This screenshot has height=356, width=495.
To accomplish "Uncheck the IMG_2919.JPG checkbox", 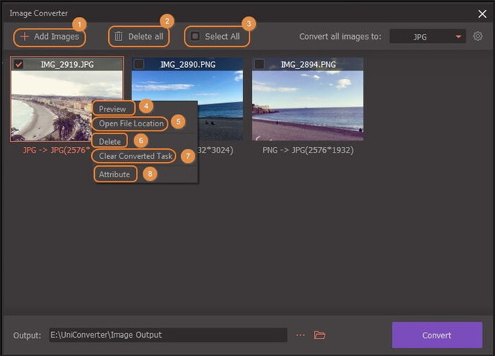I will click(x=19, y=65).
